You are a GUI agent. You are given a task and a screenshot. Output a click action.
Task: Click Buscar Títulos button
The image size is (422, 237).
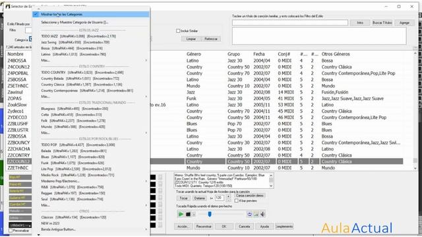click(x=382, y=23)
